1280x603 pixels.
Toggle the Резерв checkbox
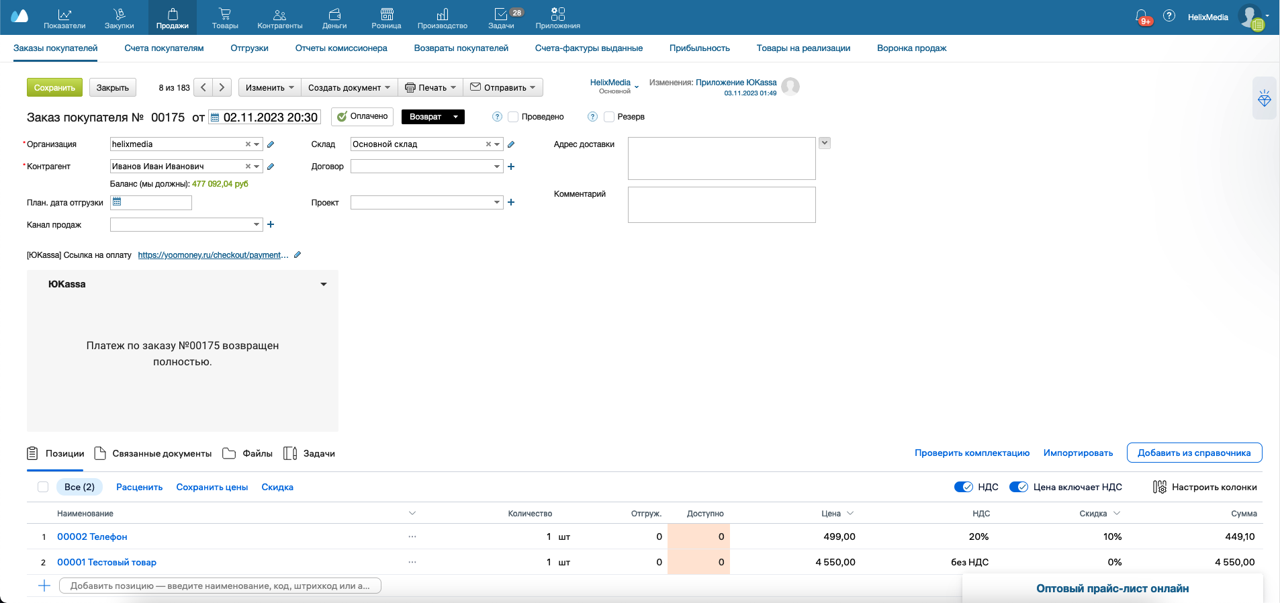[x=609, y=117]
